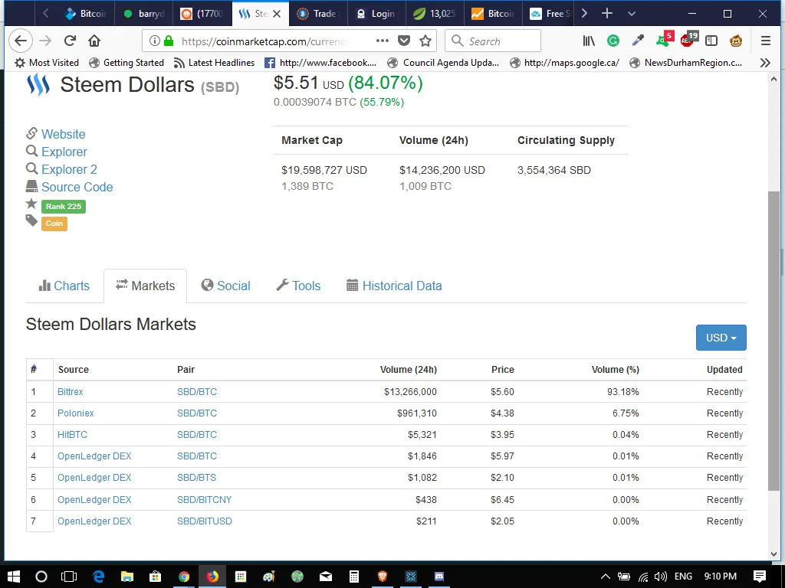This screenshot has width=785, height=588.
Task: Open Most Visited bookmarks folder
Action: 47,63
